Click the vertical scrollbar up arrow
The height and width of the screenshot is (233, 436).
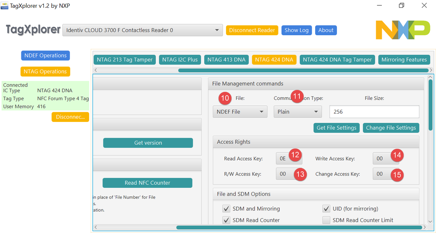pos(430,77)
